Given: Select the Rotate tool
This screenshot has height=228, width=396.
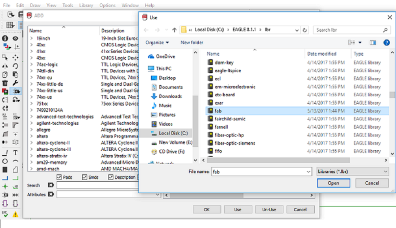Looking at the screenshot, I should coord(15,66).
